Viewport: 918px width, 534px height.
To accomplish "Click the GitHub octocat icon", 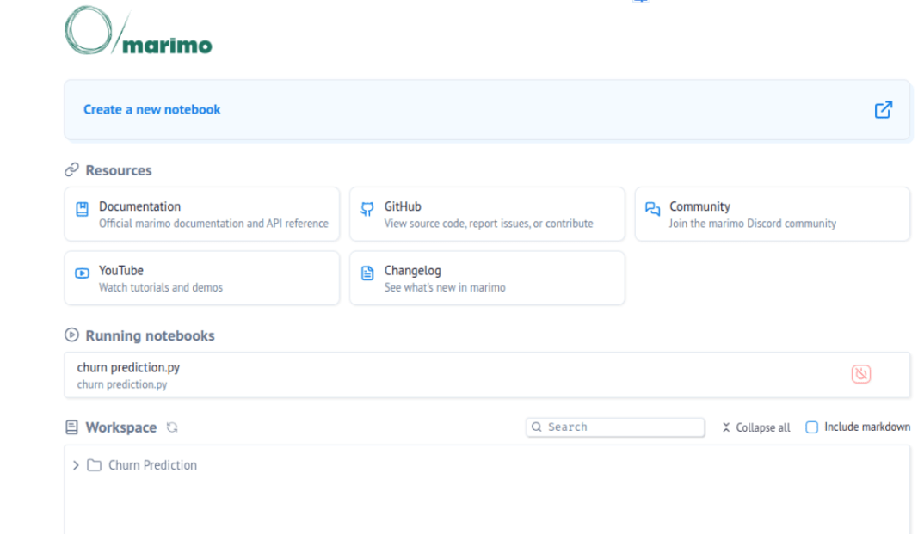I will coord(367,209).
